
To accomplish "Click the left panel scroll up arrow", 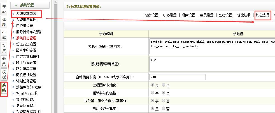I will pyautogui.click(x=56, y=2).
